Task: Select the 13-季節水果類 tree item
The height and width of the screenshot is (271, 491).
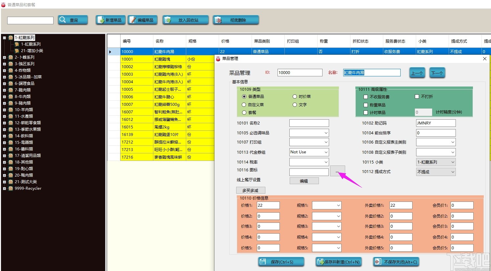Action: (28, 129)
